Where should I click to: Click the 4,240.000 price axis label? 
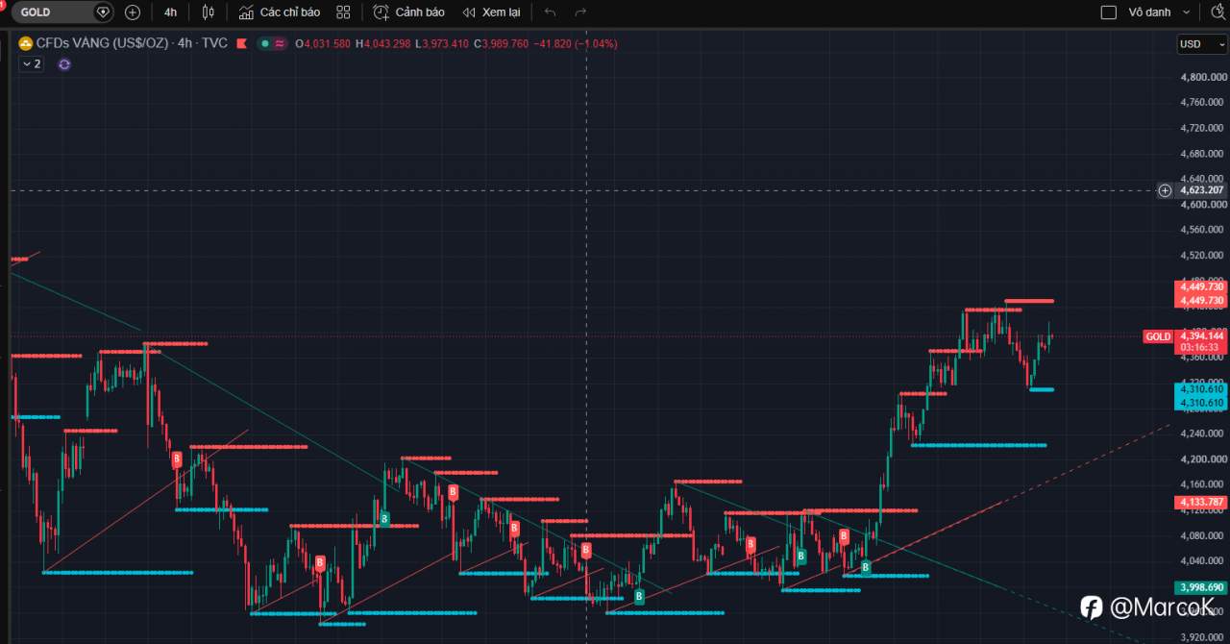point(1202,433)
